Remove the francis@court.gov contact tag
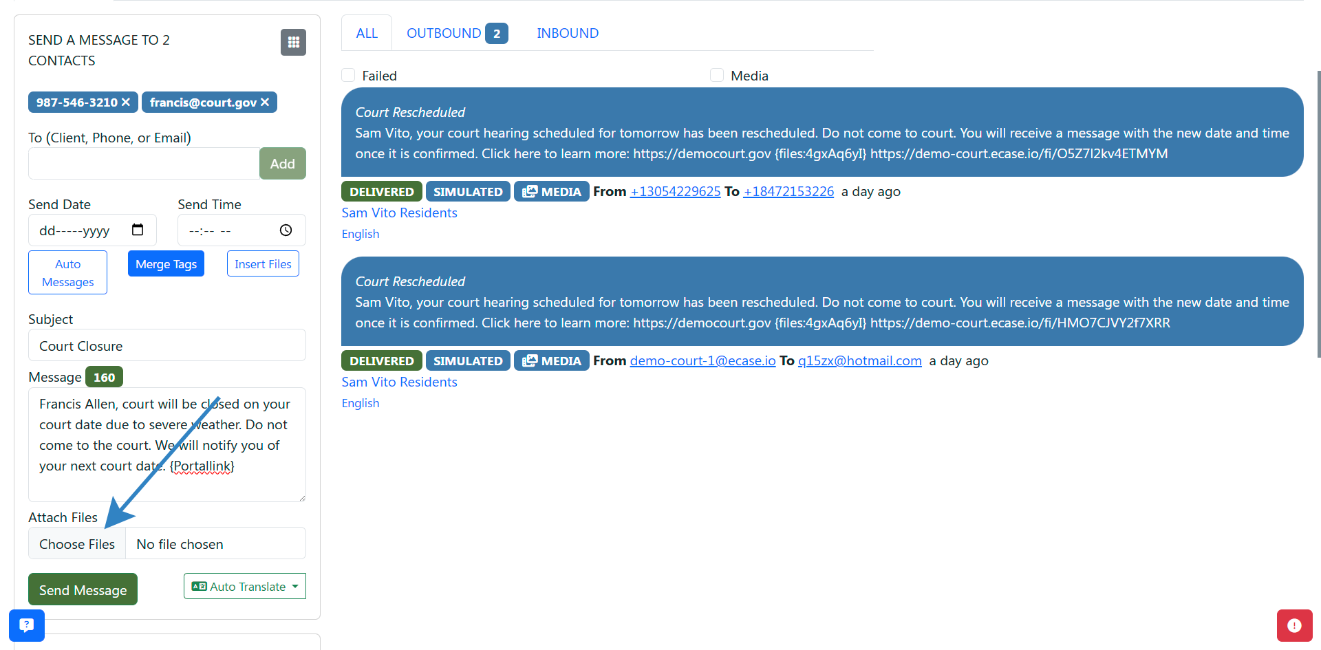This screenshot has width=1321, height=650. 265,102
